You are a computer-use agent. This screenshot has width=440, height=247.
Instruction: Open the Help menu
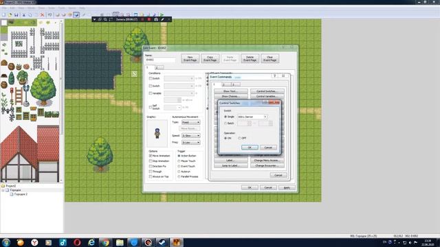click(82, 8)
